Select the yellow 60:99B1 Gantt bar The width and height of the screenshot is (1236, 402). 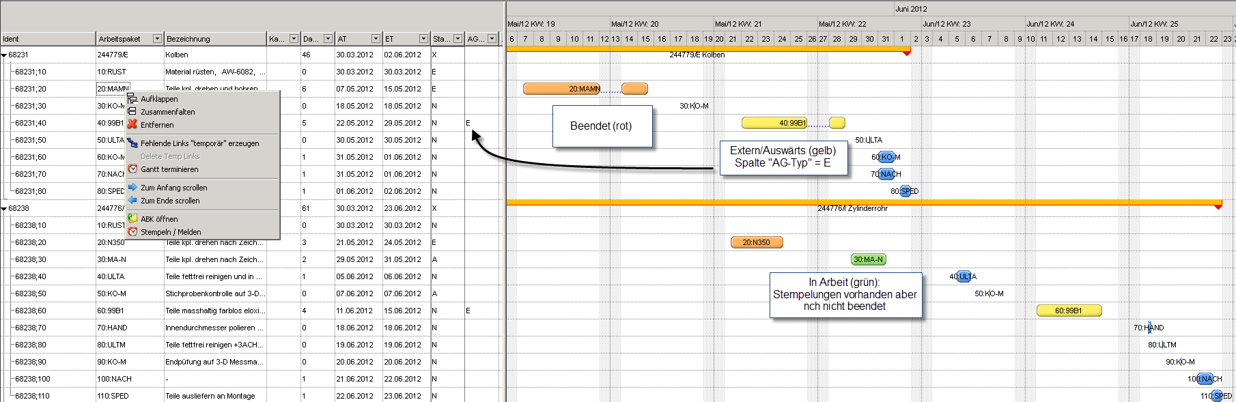[1069, 311]
